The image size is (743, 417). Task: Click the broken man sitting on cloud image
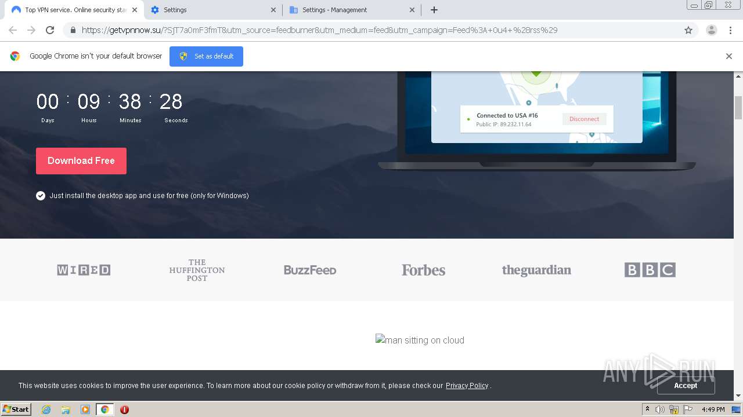point(420,340)
